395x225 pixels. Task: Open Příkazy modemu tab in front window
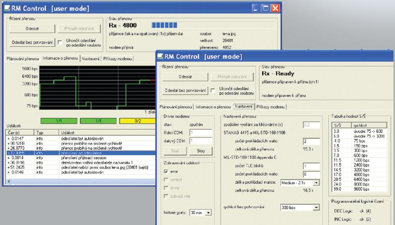pos(270,107)
